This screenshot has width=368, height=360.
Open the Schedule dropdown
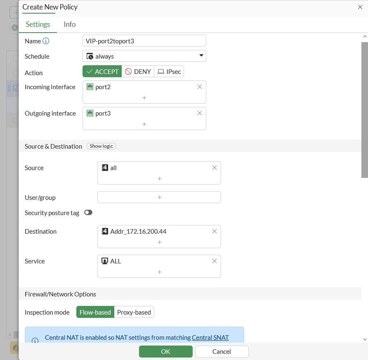(201, 56)
